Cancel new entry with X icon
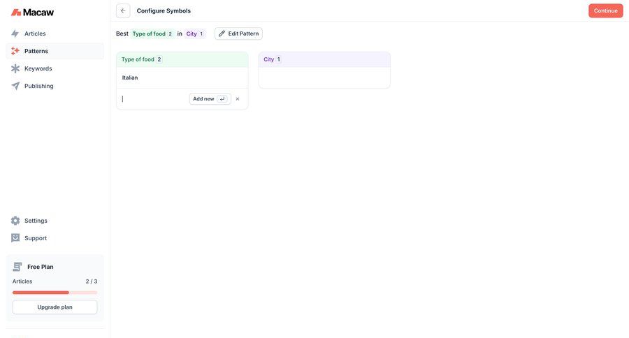This screenshot has height=338, width=629. click(238, 99)
